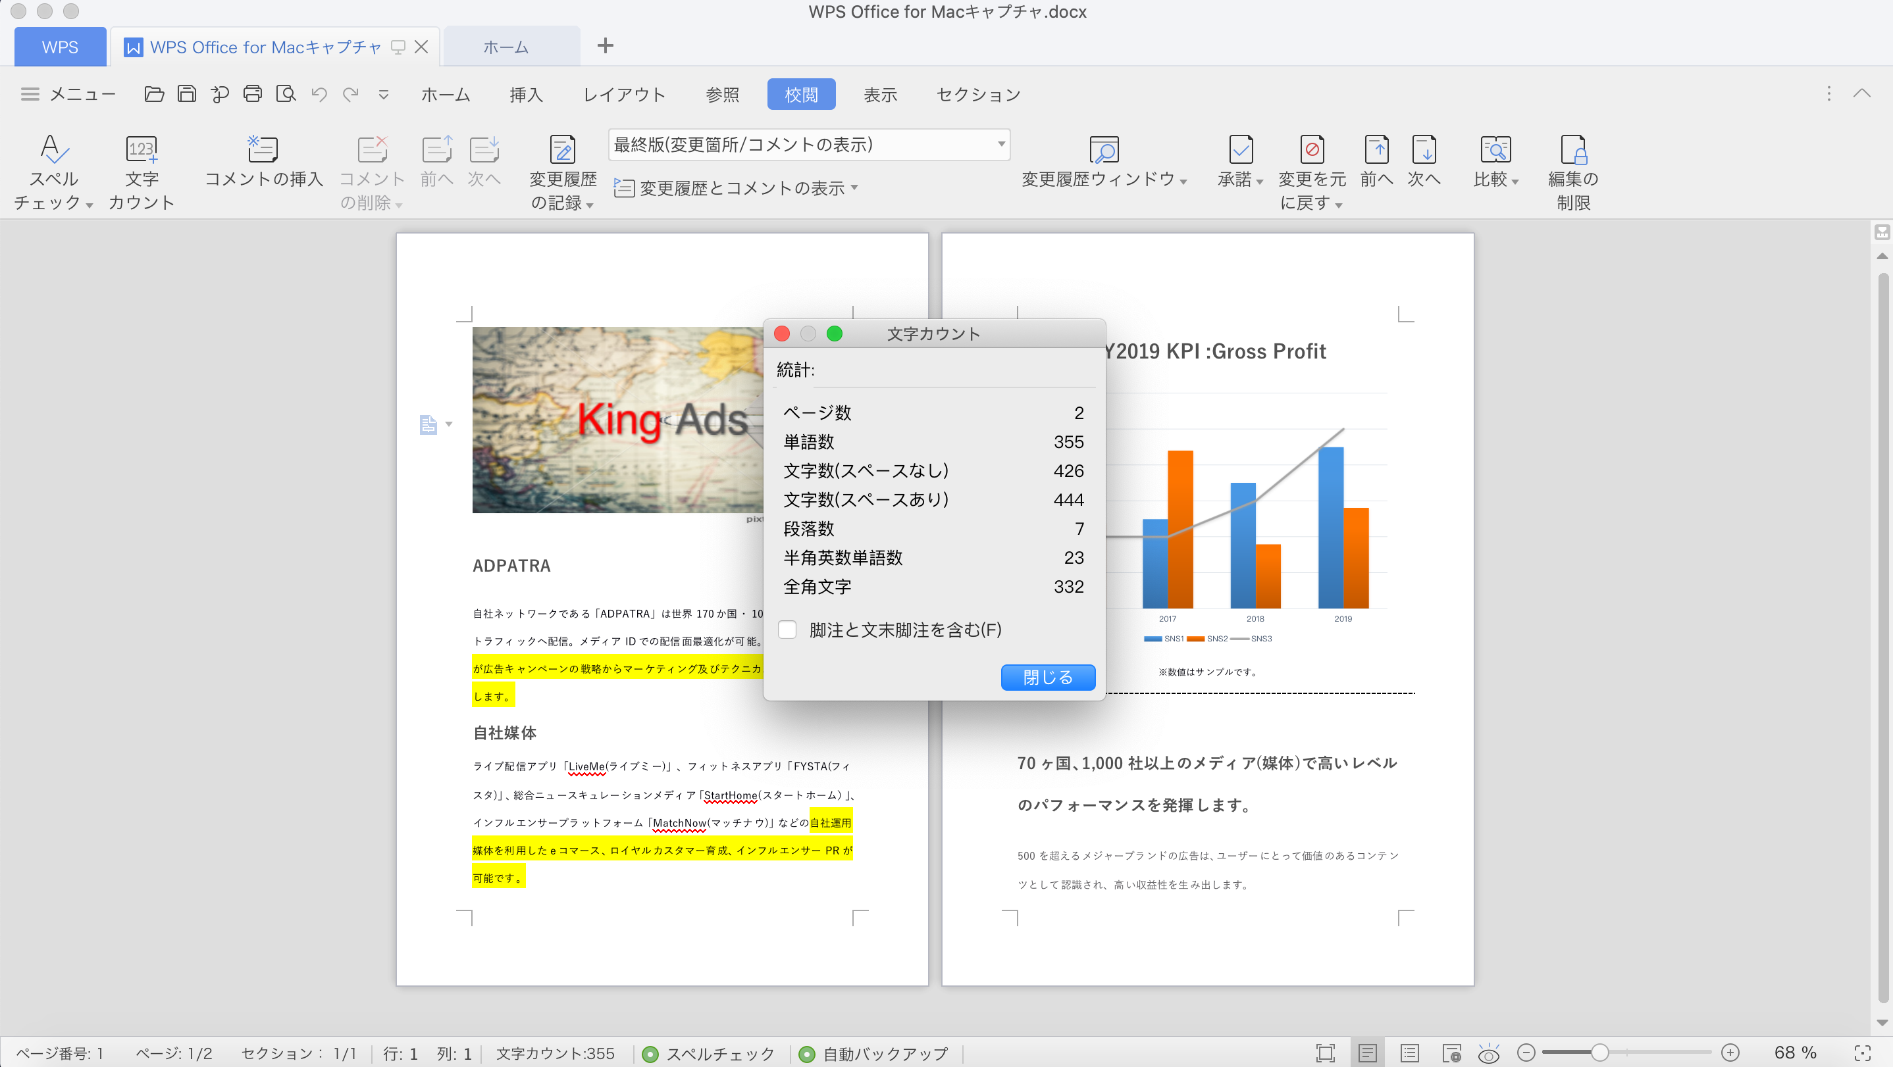Add a new tab with plus button
The width and height of the screenshot is (1893, 1067).
point(606,45)
